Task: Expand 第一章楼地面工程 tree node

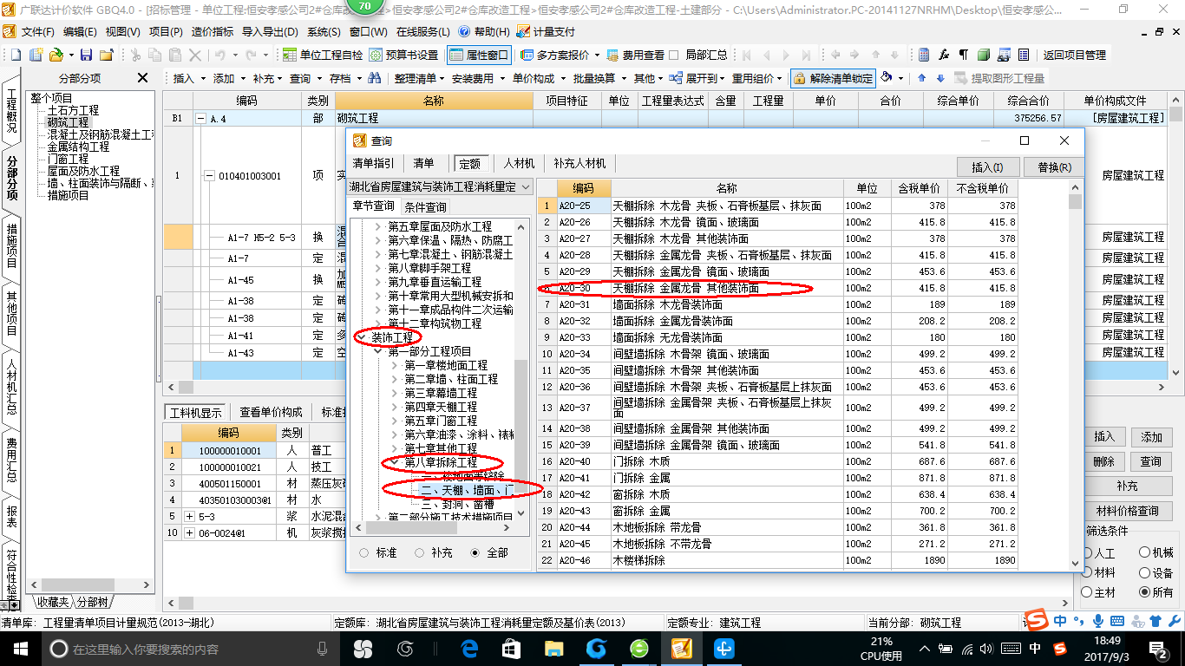Action: (394, 365)
